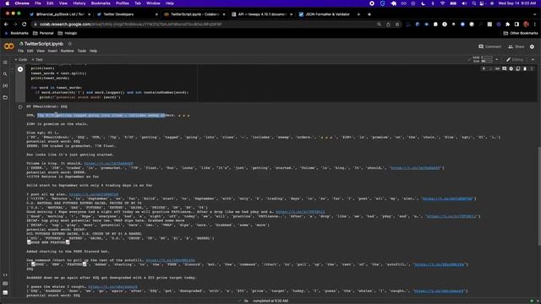Screen dimensions: 541x304
Task: Open the Find and replace sidebar icon
Action: (x=5, y=74)
